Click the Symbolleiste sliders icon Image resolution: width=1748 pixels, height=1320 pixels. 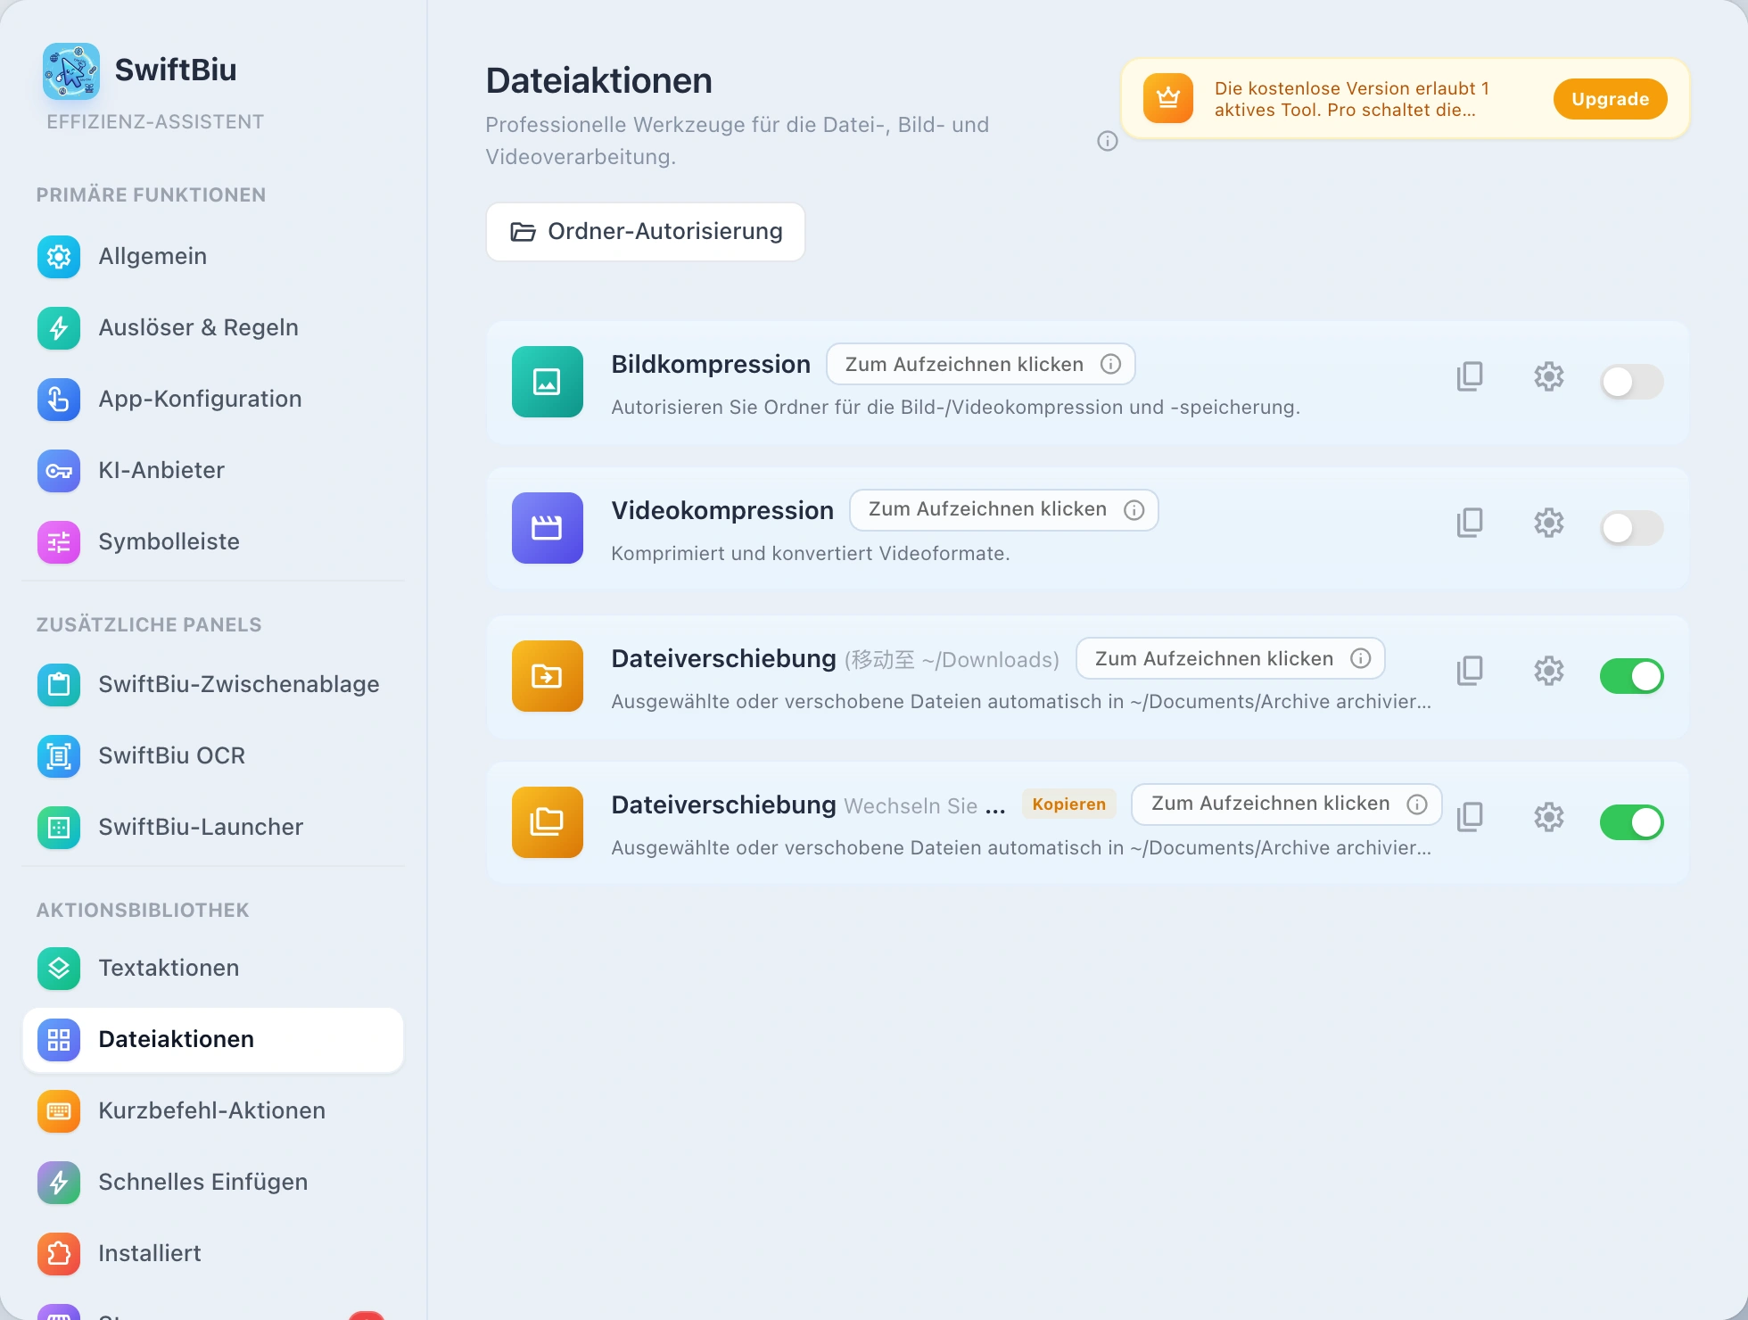point(59,542)
